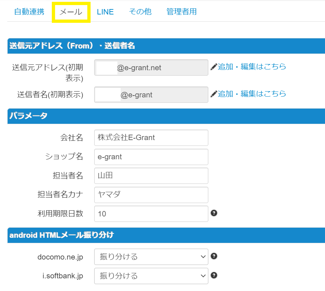
Task: Click the pencil icon beside 送信元アドレス
Action: [214, 67]
